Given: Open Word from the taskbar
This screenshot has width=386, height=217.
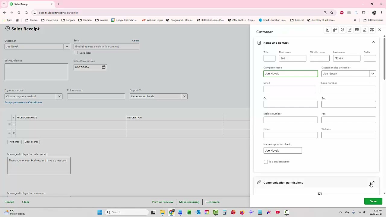Looking at the screenshot, I should click(180, 212).
